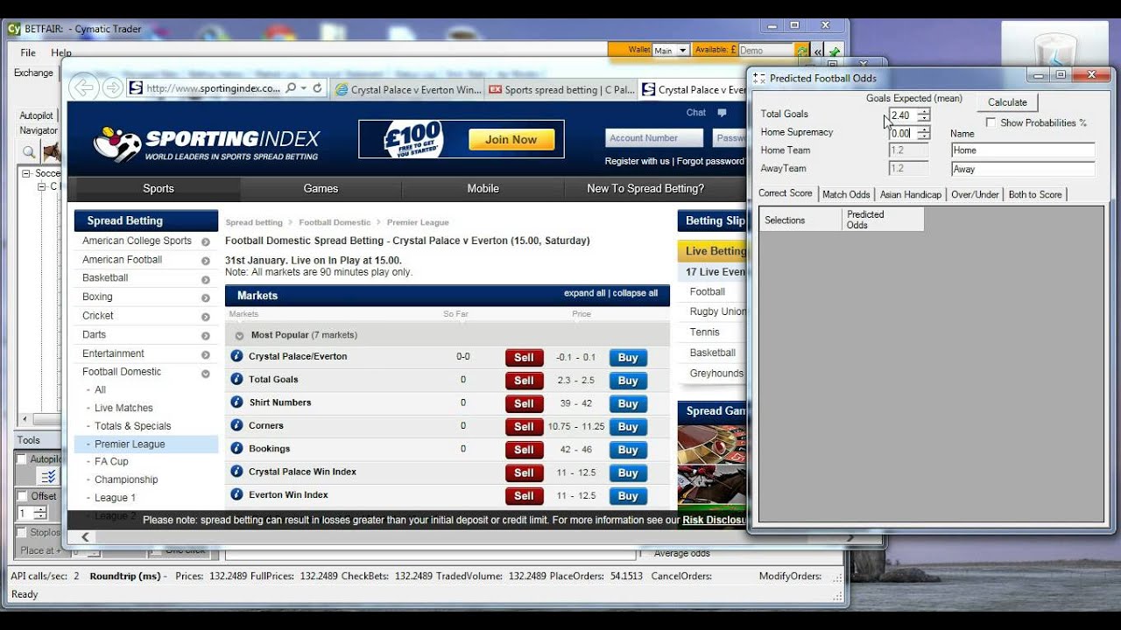
Task: Open the Help menu in Cymatic Trader
Action: pyautogui.click(x=61, y=52)
